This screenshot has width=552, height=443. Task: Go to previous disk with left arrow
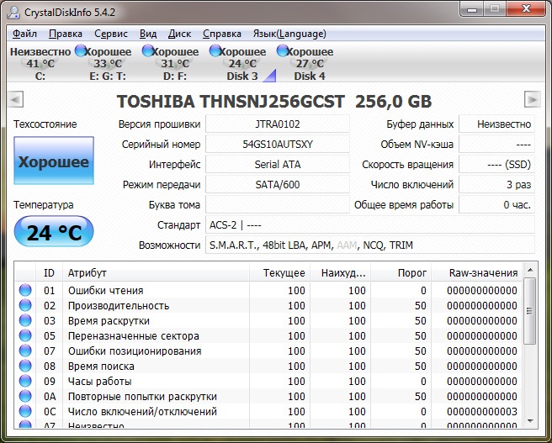click(15, 99)
